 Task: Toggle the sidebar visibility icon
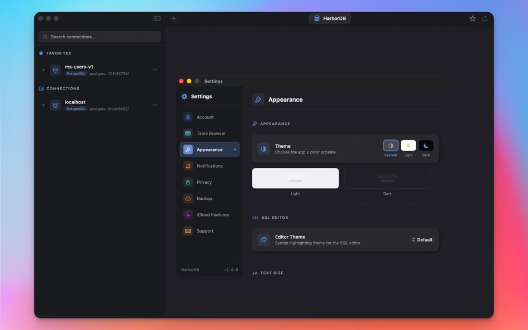coord(157,18)
